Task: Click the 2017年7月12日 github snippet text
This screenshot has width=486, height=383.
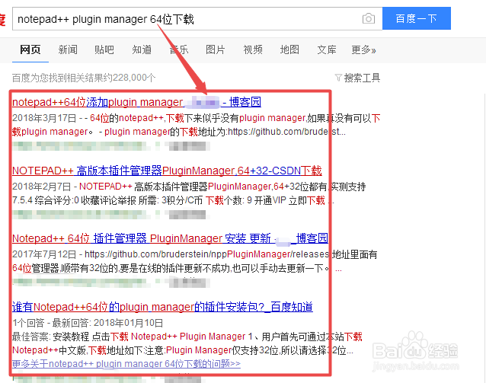Action: click(44, 254)
